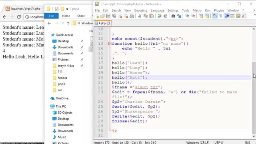This screenshot has height=144, width=256.
Task: Click the Replace toolbar icon
Action: click(x=179, y=16)
